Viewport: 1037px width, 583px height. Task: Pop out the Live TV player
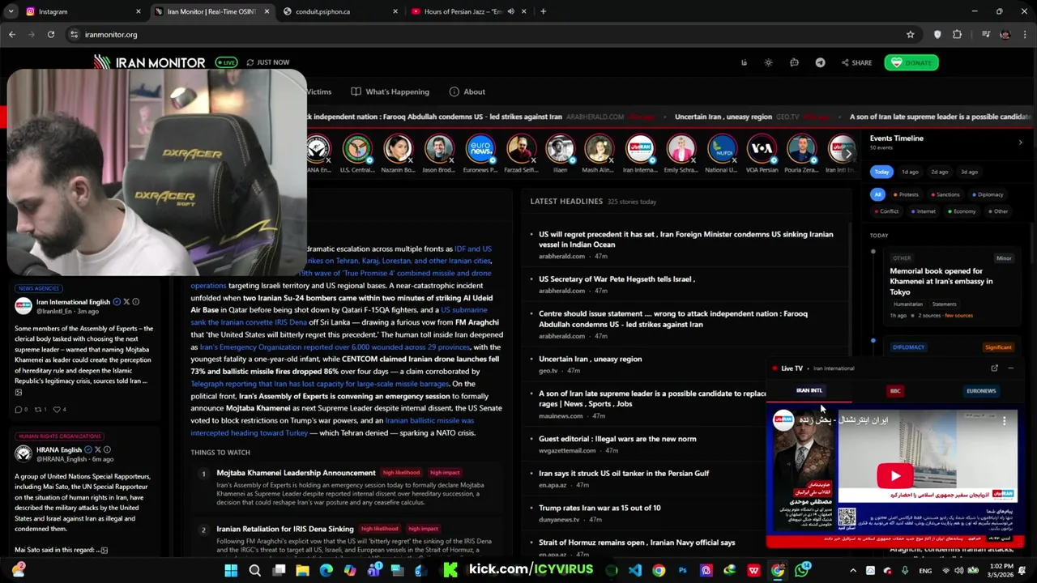[x=994, y=368]
